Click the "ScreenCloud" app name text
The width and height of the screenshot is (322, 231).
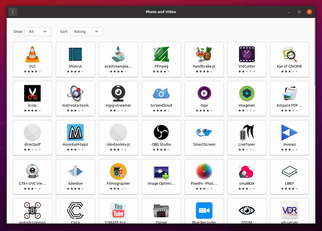(161, 105)
